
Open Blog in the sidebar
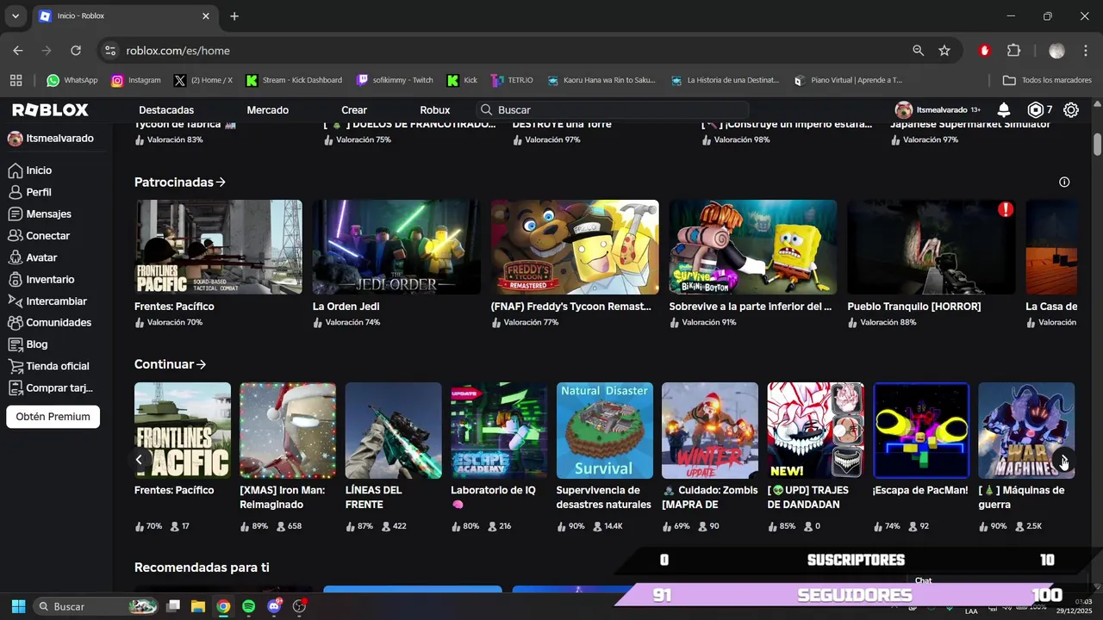pos(36,344)
